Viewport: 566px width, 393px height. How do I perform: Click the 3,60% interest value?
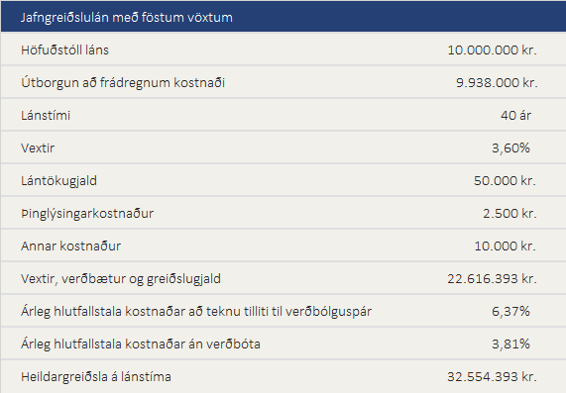point(510,147)
